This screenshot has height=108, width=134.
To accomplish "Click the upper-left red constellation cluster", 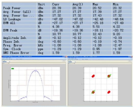I will 93,76.
